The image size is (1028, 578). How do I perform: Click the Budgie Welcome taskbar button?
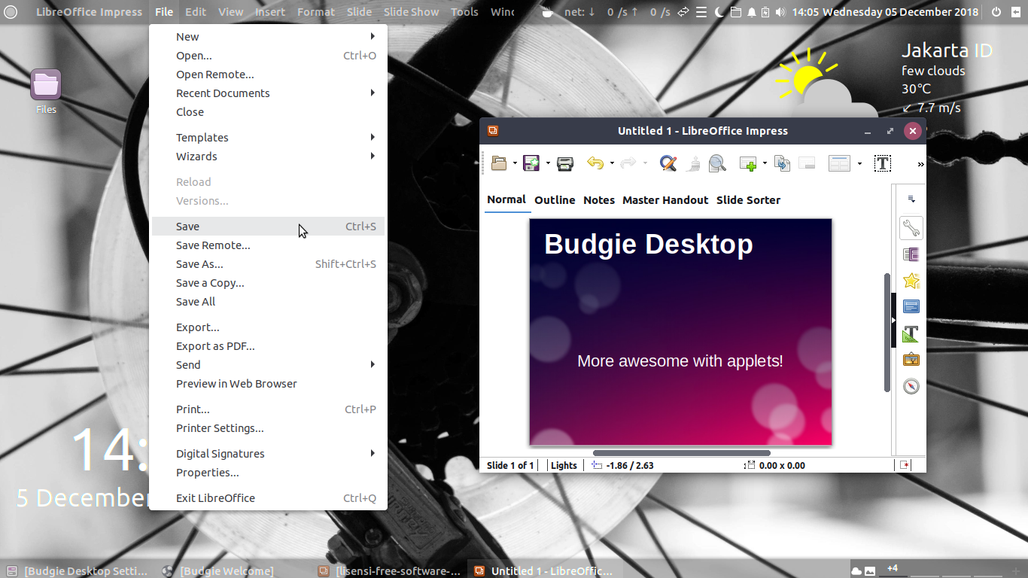tap(219, 570)
